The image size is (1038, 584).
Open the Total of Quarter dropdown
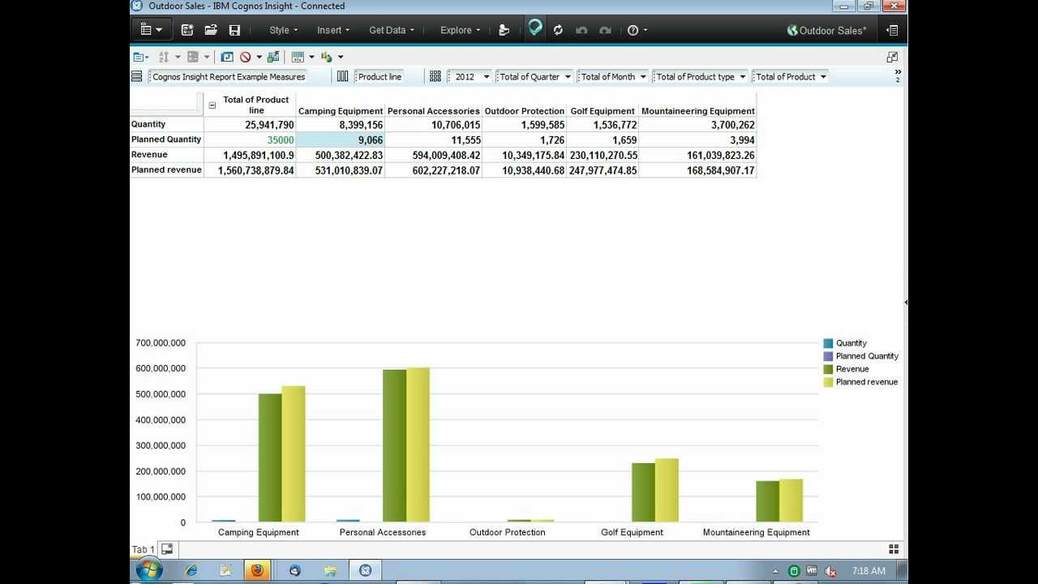(534, 76)
